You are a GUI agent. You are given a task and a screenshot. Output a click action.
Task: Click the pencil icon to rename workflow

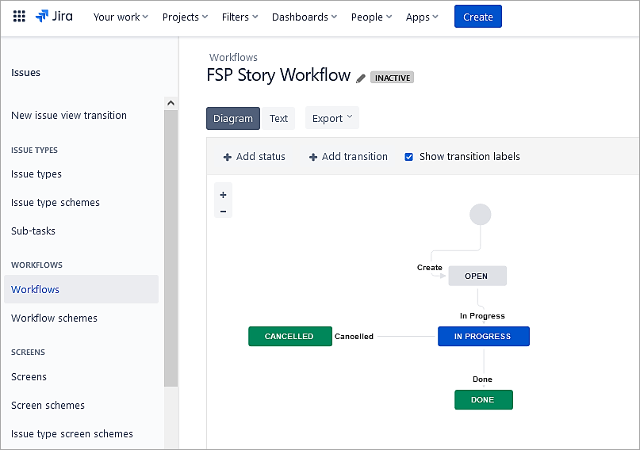click(x=361, y=78)
